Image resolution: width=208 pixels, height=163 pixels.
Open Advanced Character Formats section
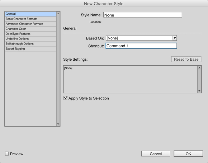(31, 24)
